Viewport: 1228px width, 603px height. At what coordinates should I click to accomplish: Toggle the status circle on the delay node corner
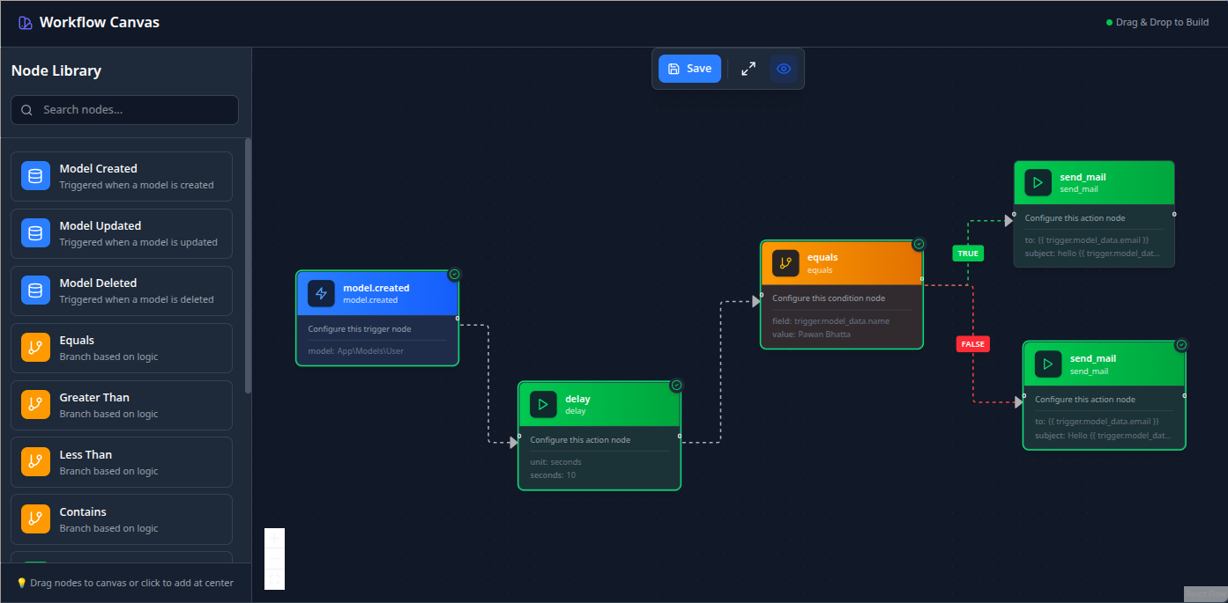coord(675,385)
